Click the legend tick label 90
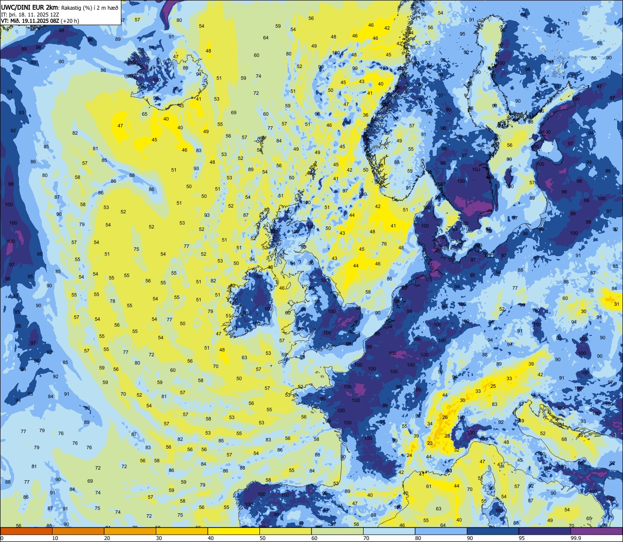 click(470, 538)
